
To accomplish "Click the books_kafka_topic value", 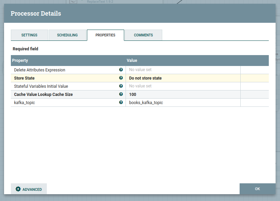I will click(146, 103).
